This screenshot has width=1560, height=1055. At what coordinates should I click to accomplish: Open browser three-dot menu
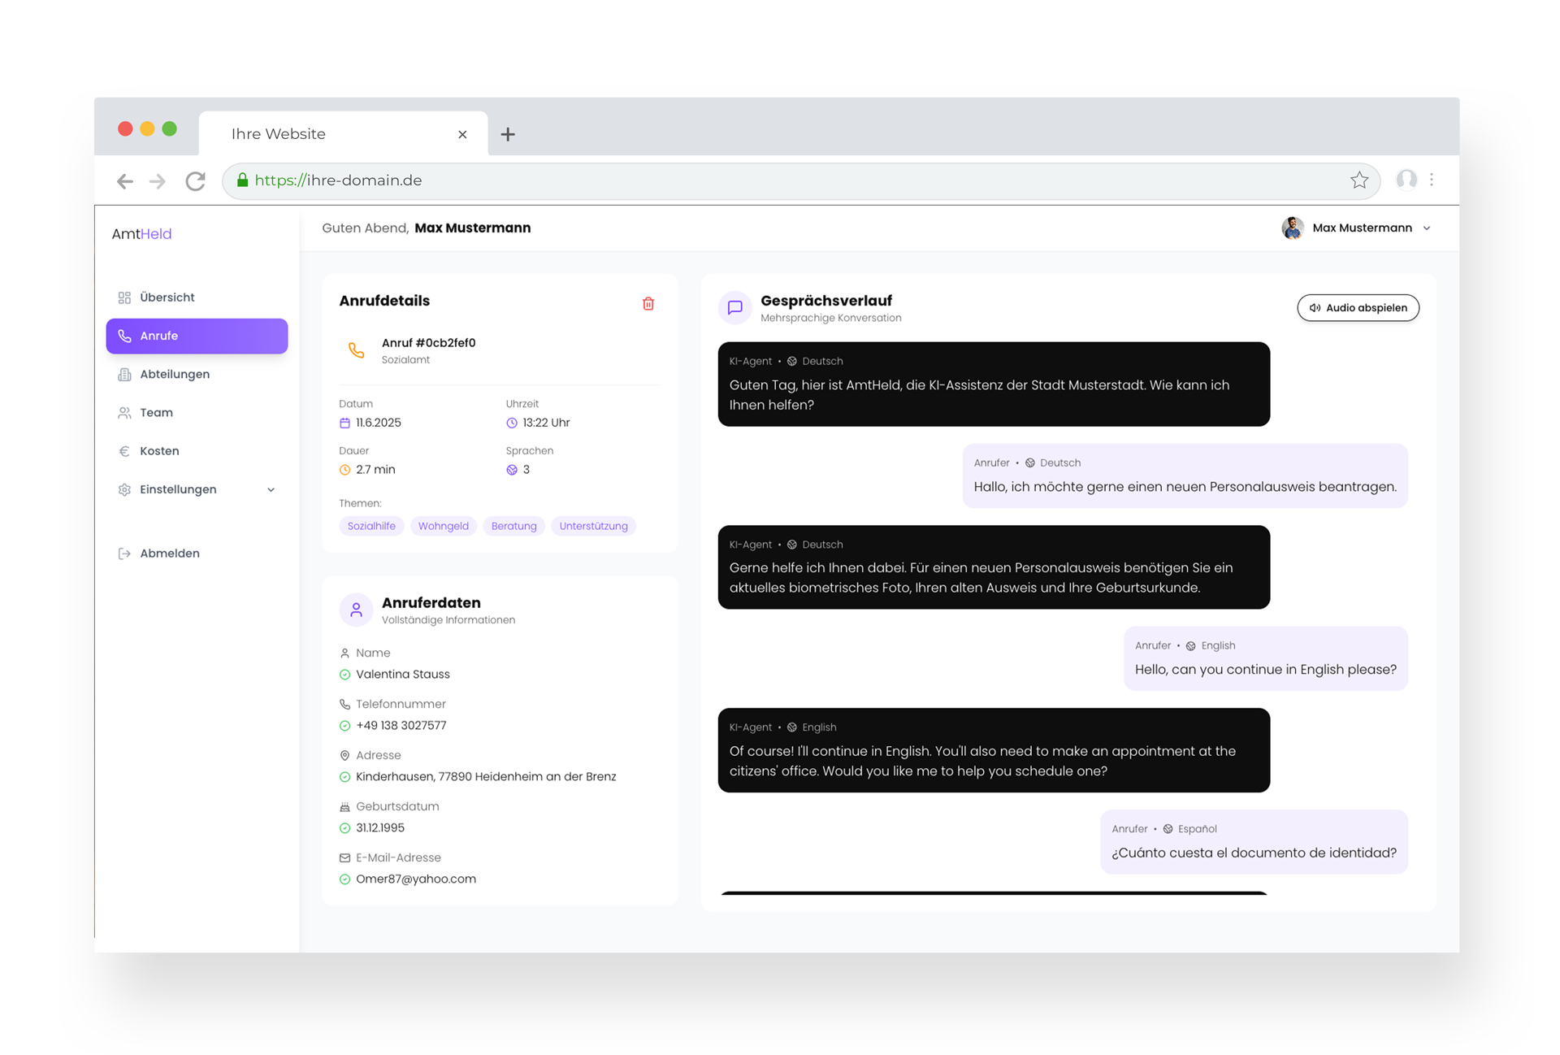(x=1432, y=180)
